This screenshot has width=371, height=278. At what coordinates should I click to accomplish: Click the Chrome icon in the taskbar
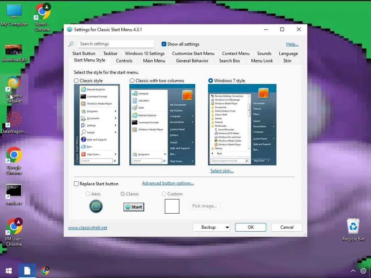point(45,271)
